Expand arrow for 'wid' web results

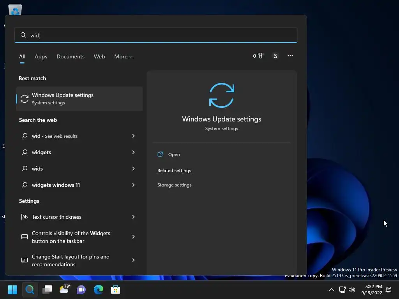pos(133,136)
